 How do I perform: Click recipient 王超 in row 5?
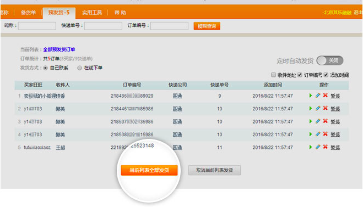pos(61,148)
